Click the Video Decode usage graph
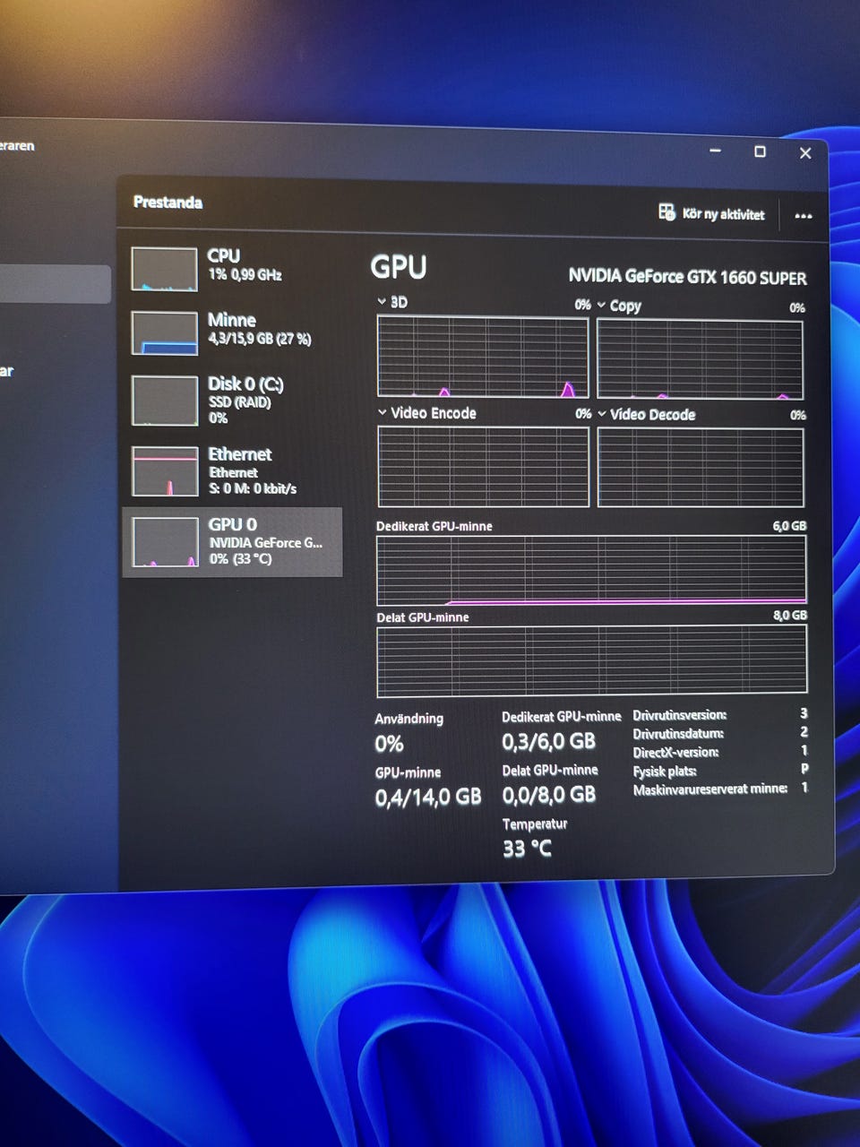 (701, 468)
